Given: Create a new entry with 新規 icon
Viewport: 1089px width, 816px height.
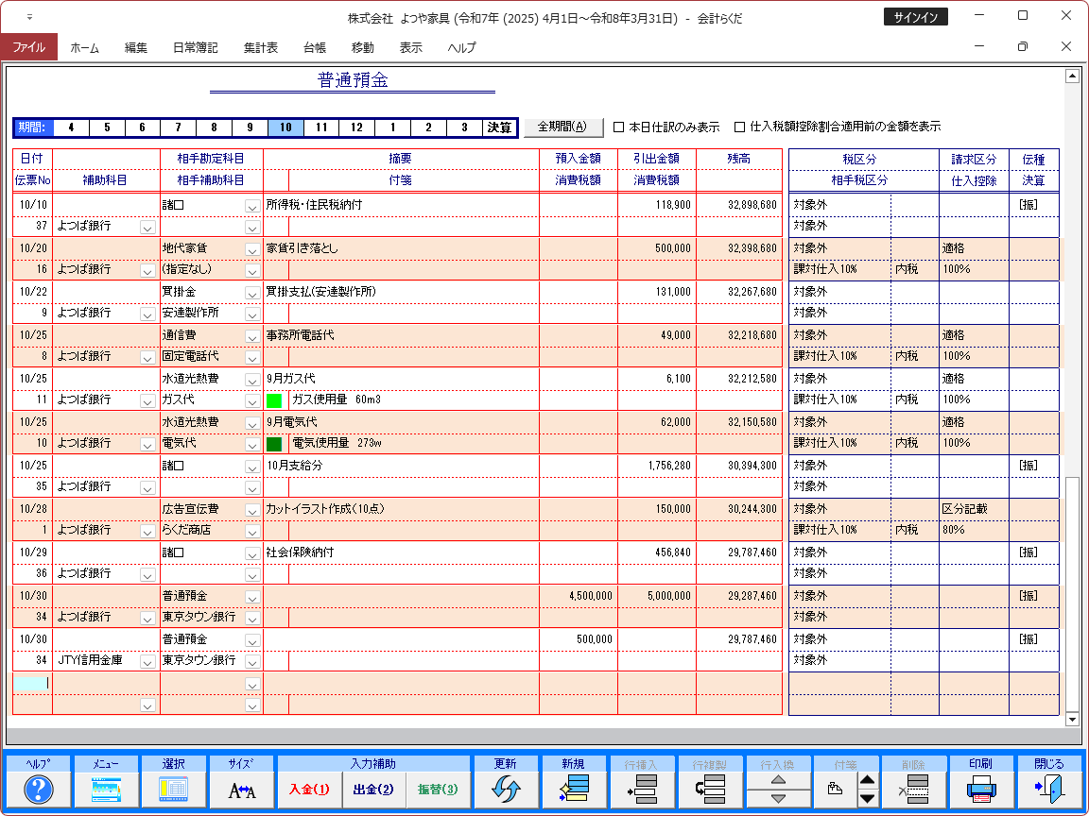Looking at the screenshot, I should 573,789.
